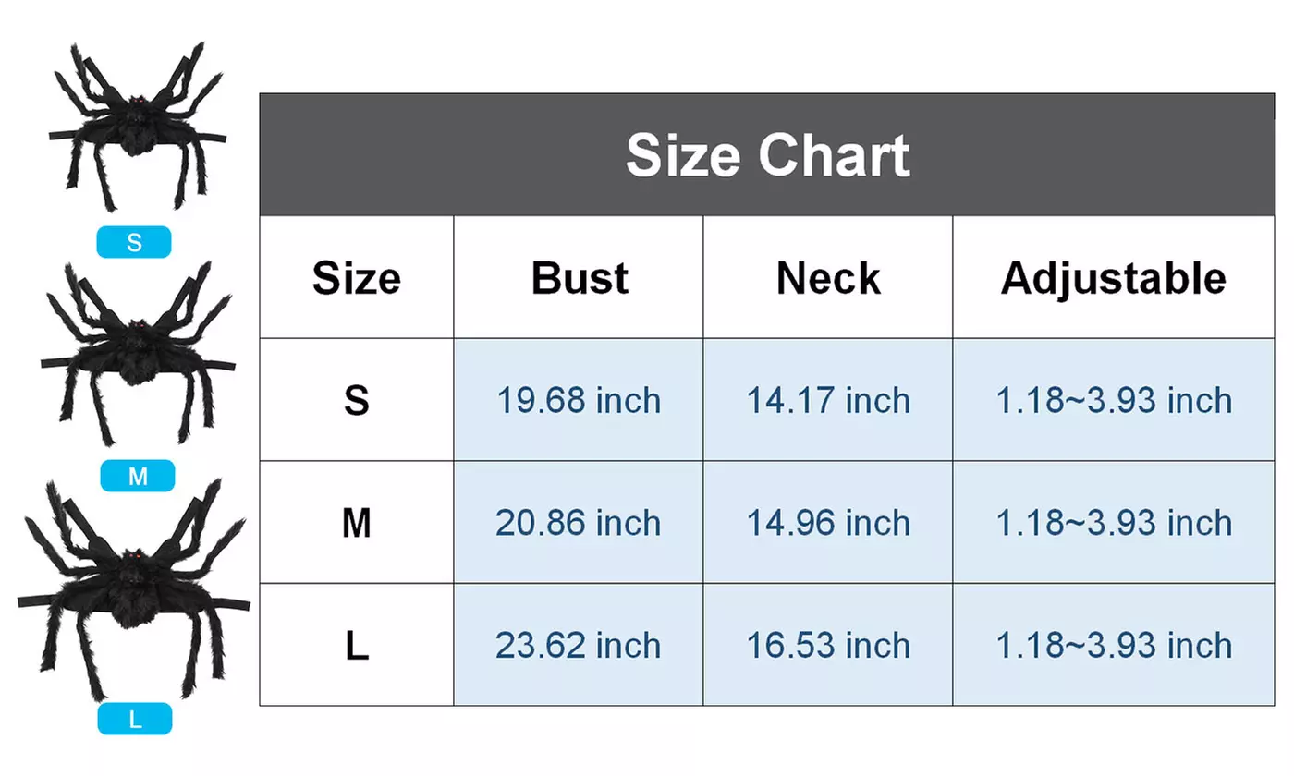Click the 20.86 inch bust cell
This screenshot has height=776, width=1294.
click(579, 522)
